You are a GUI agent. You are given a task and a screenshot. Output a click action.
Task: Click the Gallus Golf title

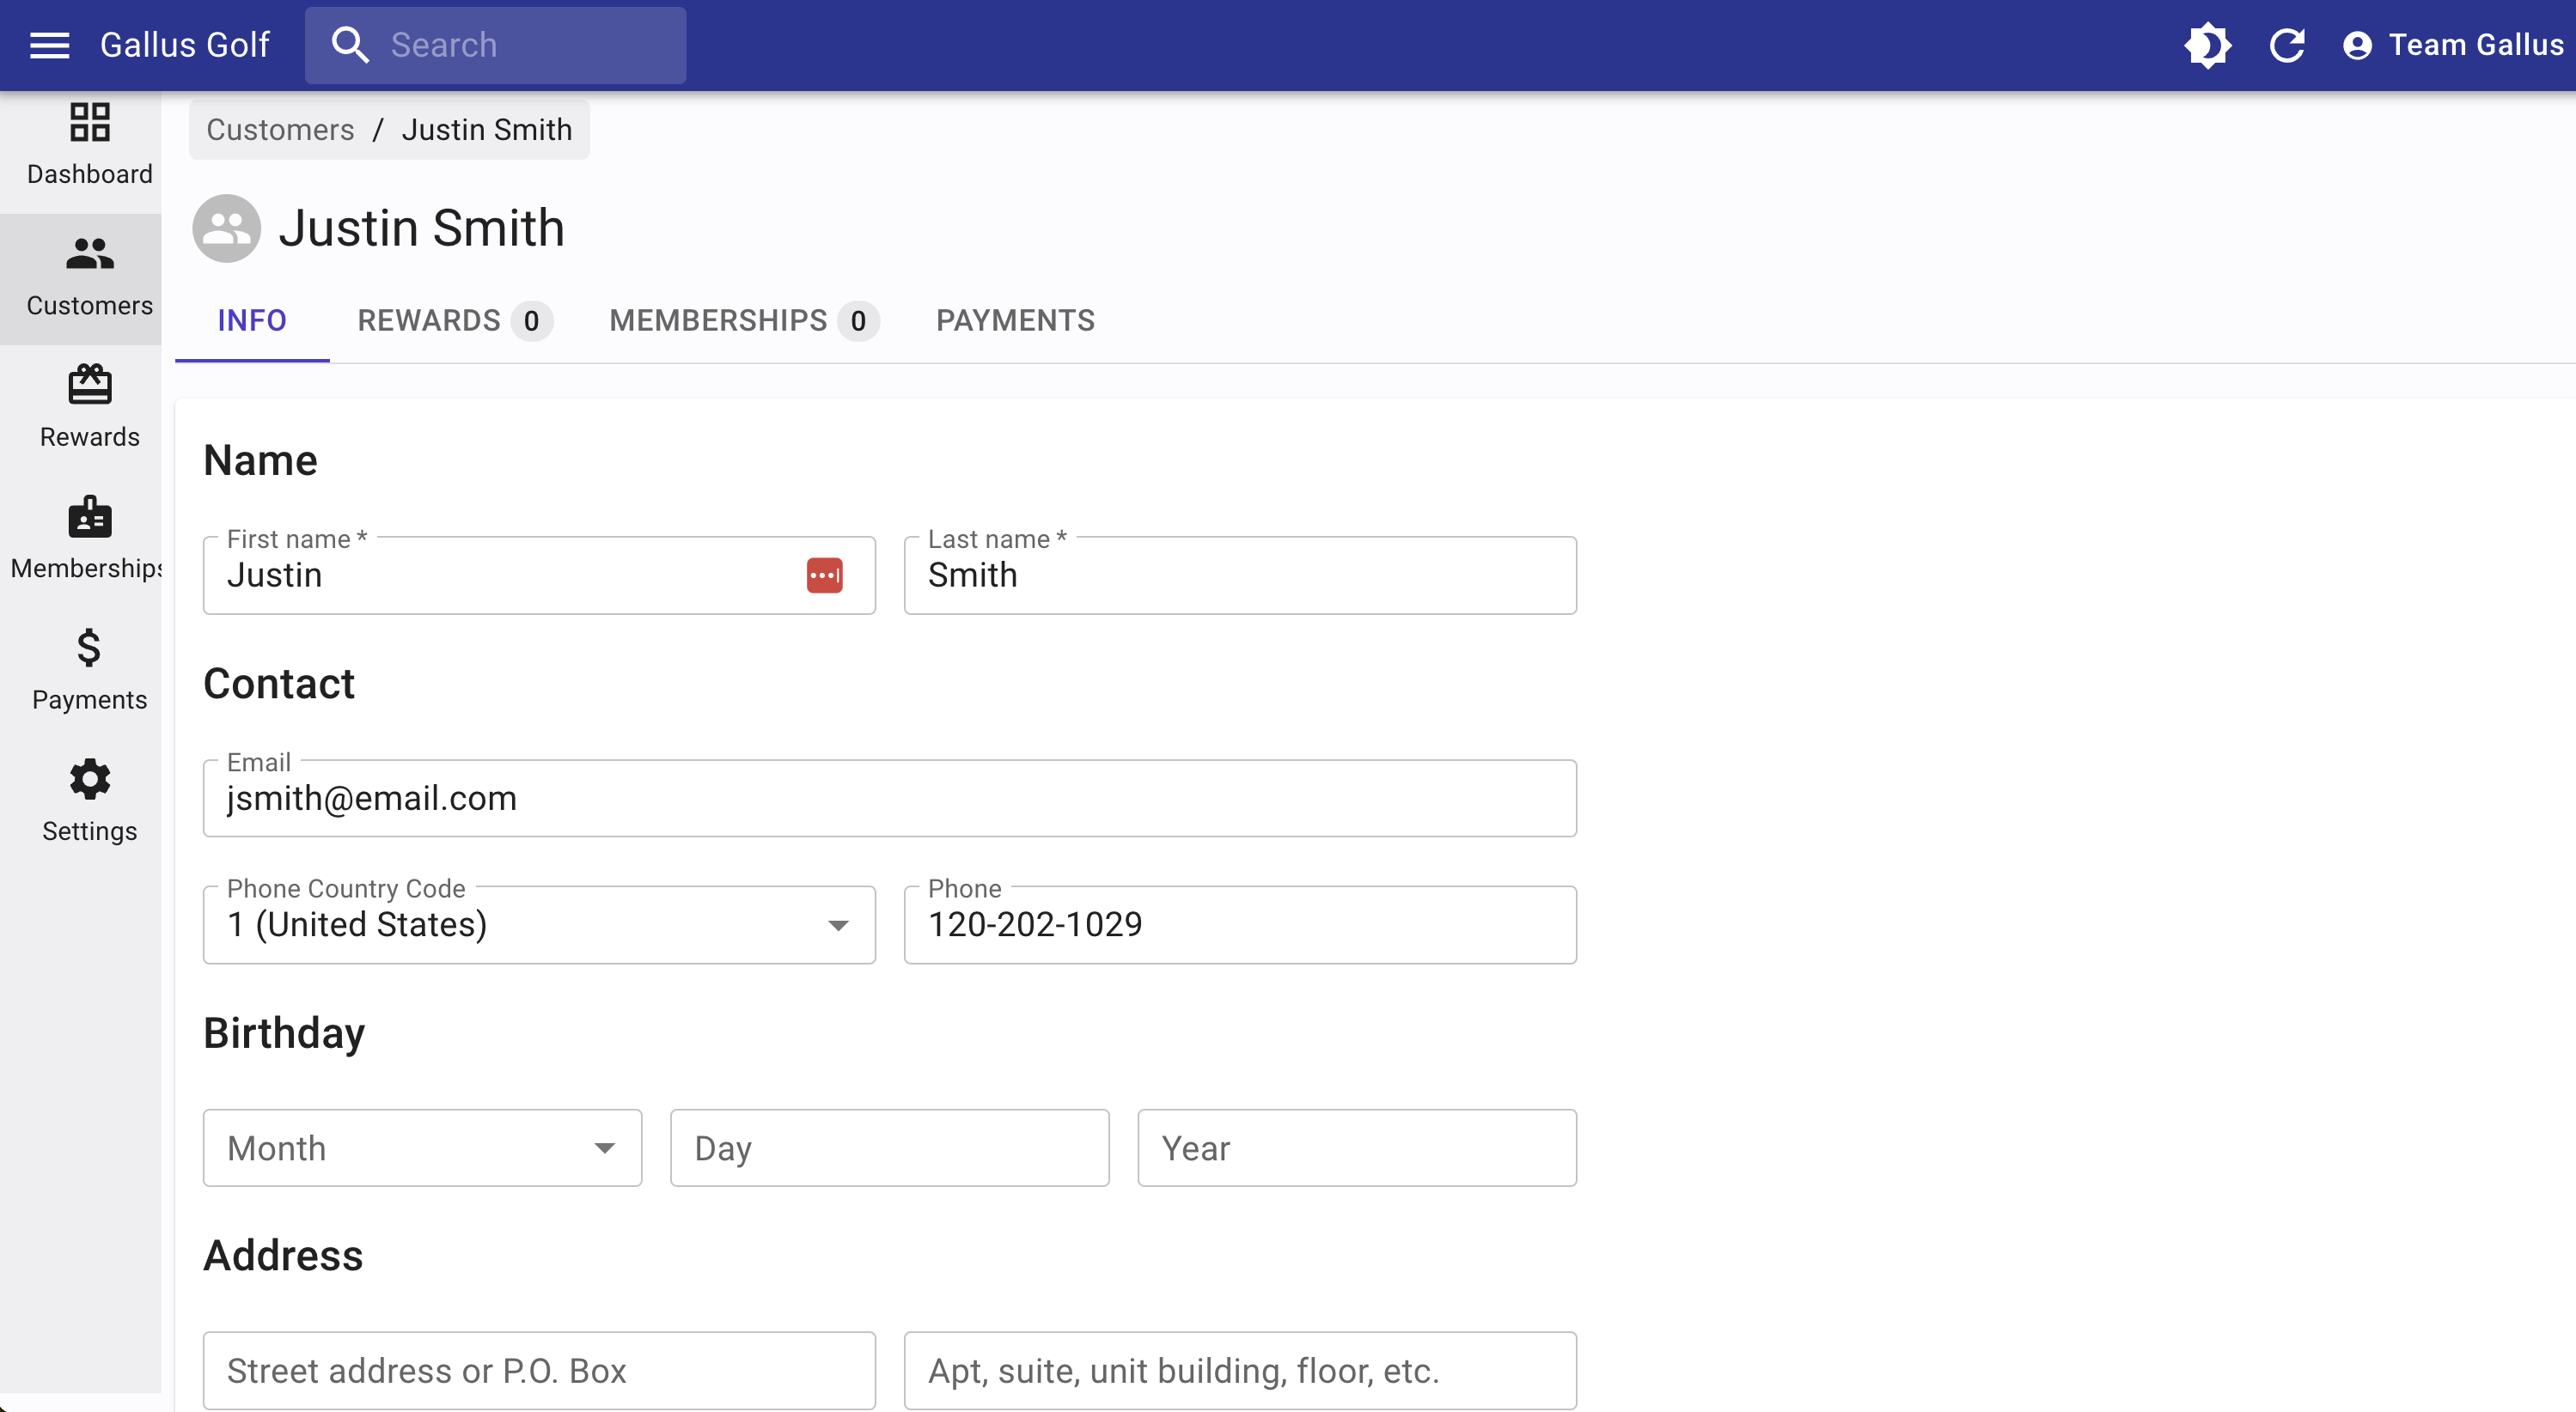click(x=185, y=45)
